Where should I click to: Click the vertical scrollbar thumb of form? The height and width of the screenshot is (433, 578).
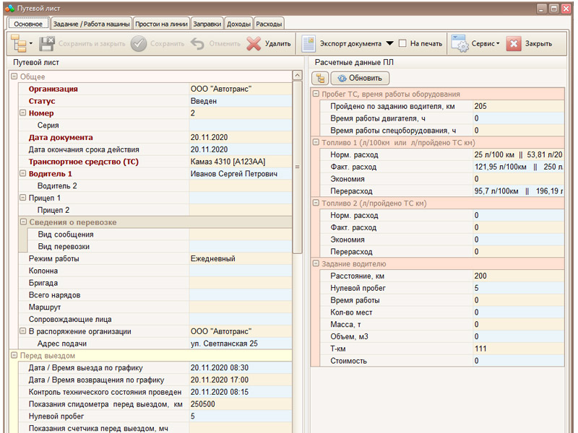[x=297, y=167]
